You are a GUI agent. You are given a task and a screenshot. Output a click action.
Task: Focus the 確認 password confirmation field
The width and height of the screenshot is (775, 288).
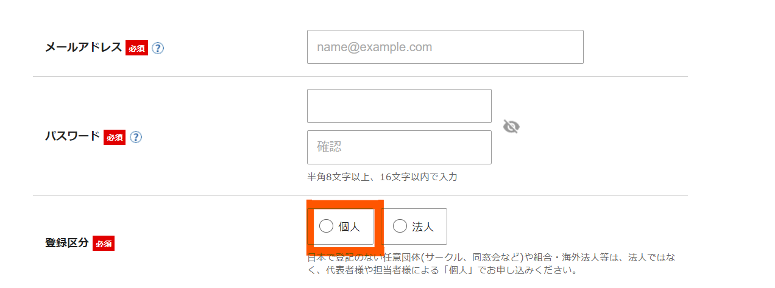pos(399,147)
